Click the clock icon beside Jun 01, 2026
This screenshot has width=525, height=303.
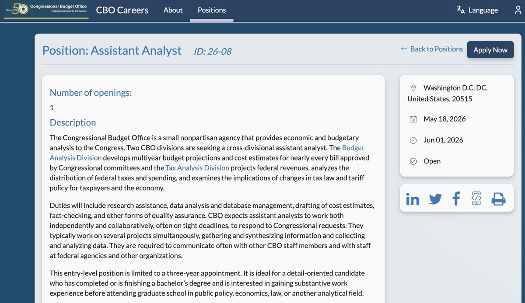pyautogui.click(x=413, y=140)
